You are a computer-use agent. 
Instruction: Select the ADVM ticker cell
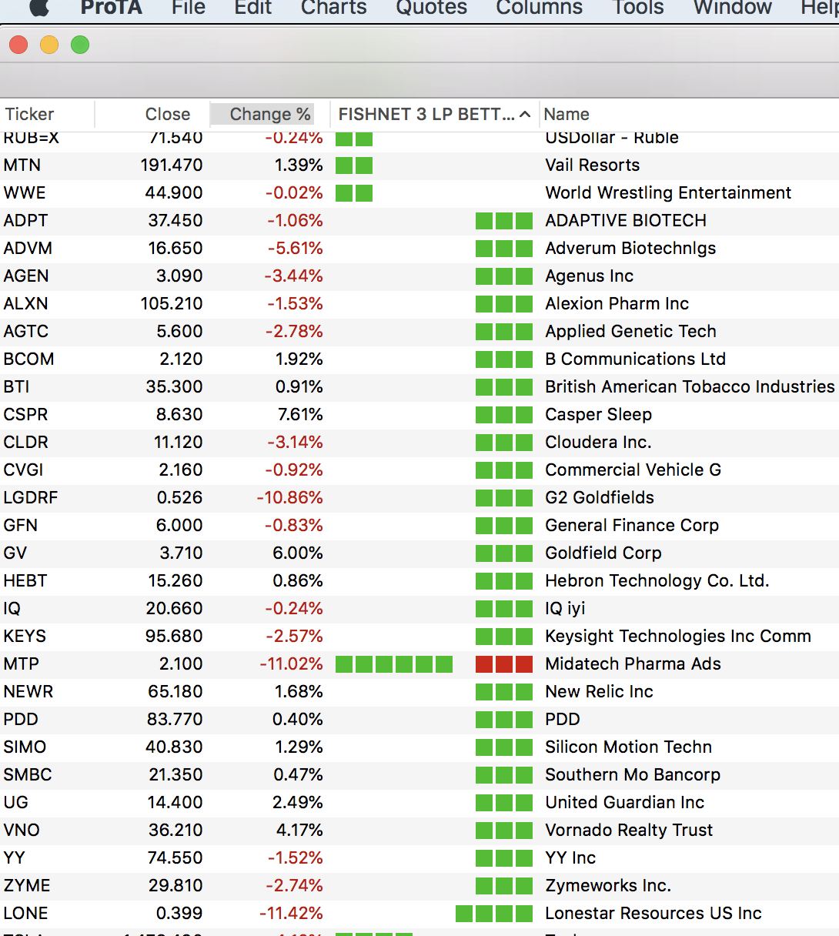(28, 248)
